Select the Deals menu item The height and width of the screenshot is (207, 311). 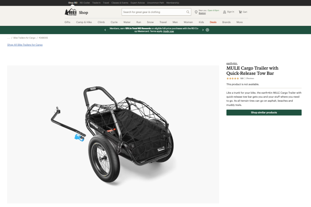pos(213,22)
